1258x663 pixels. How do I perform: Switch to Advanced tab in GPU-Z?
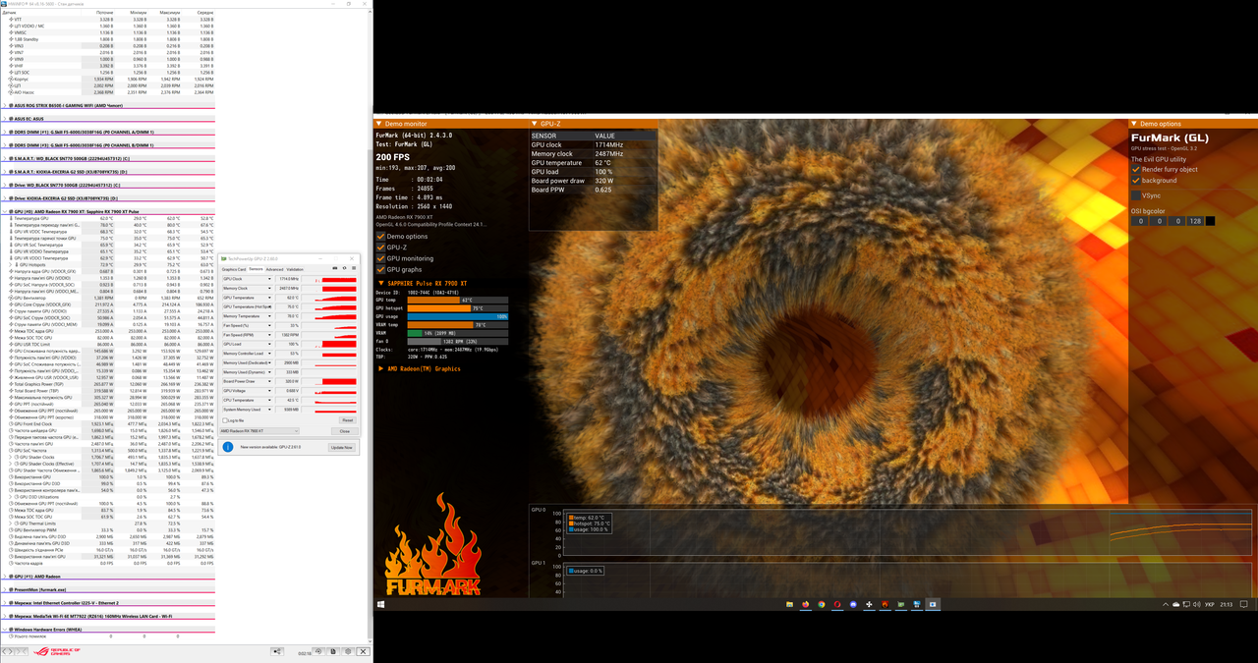pyautogui.click(x=274, y=269)
